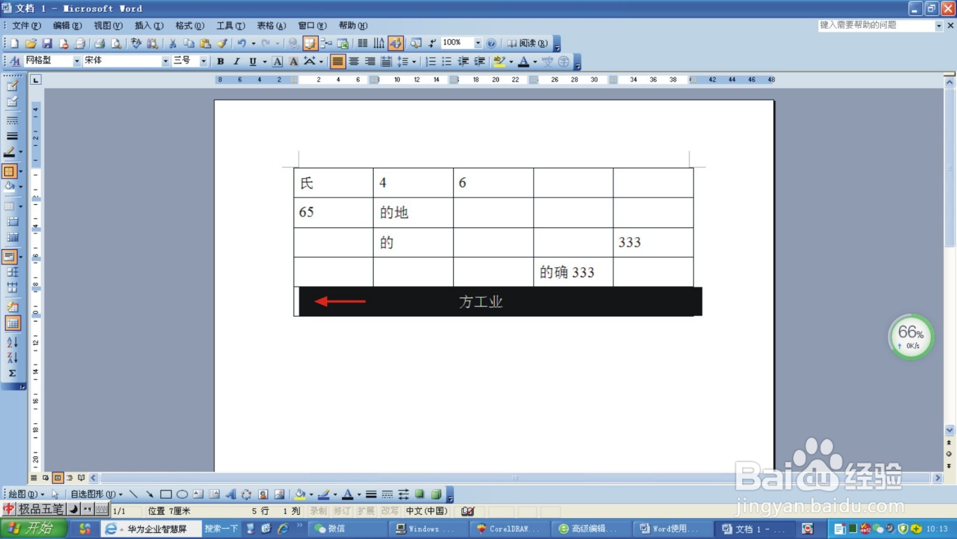957x539 pixels.
Task: Sort the table descending (Z-A)
Action: pyautogui.click(x=12, y=357)
